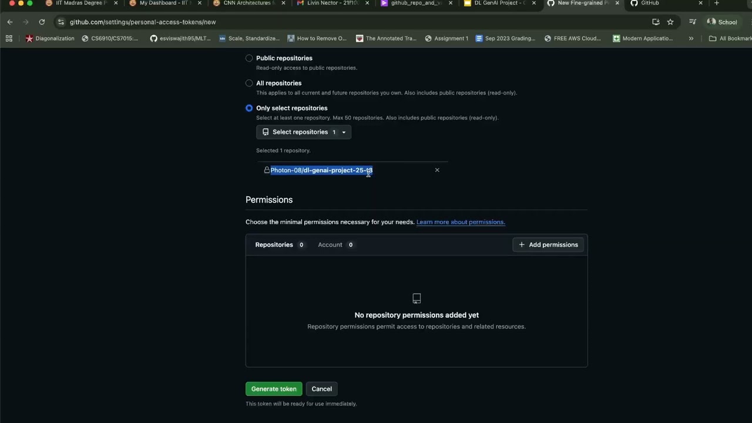Image resolution: width=752 pixels, height=423 pixels.
Task: Open the FREE AWS Cloud bookmark
Action: click(x=573, y=38)
